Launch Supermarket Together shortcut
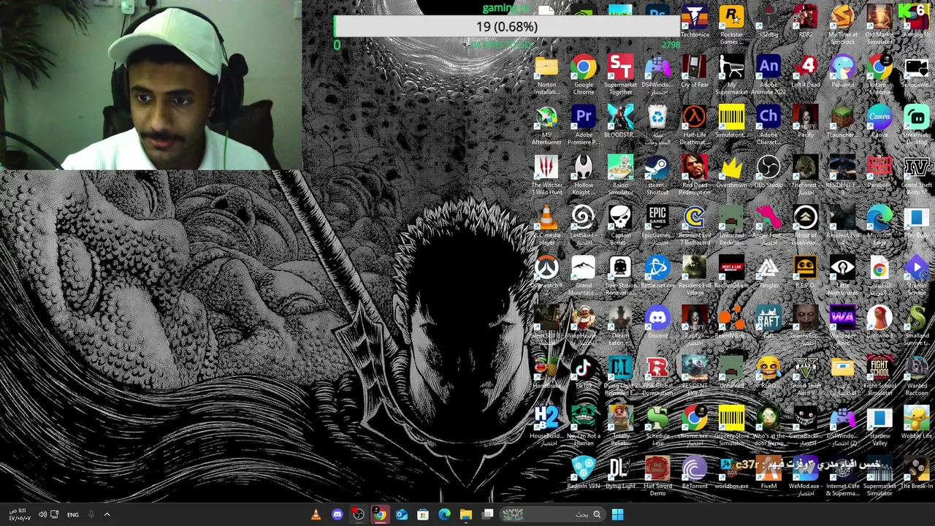Image resolution: width=935 pixels, height=526 pixels. click(620, 75)
